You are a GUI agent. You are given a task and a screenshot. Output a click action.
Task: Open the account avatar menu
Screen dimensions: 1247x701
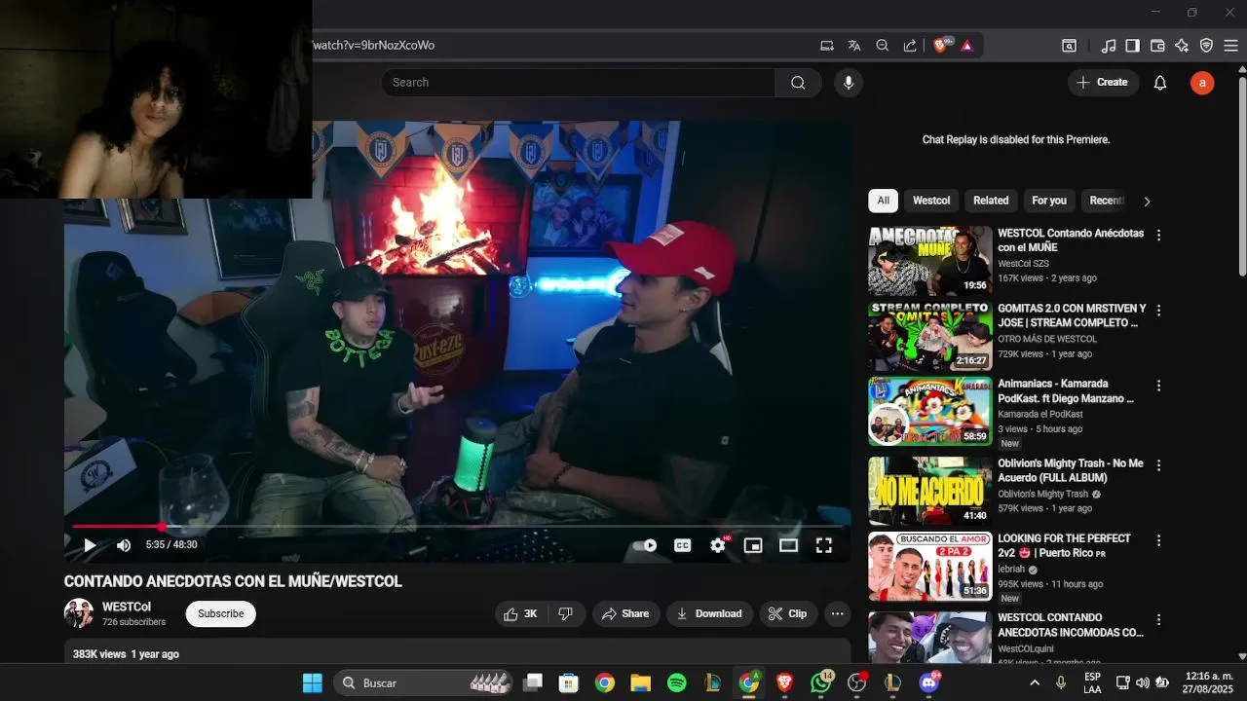click(x=1202, y=83)
